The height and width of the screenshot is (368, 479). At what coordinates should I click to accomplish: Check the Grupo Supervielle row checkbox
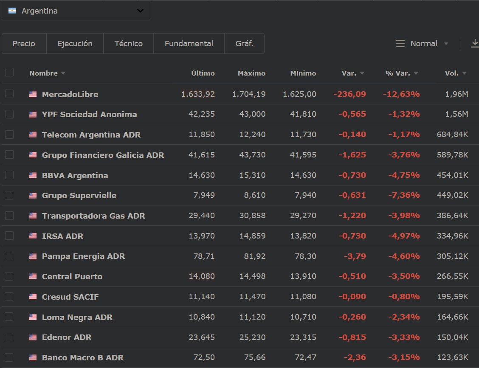[x=9, y=195]
